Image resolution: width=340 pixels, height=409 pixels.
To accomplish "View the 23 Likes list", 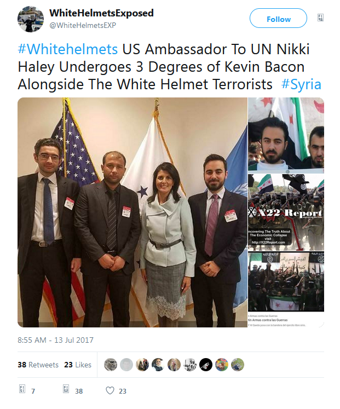I will [x=78, y=365].
